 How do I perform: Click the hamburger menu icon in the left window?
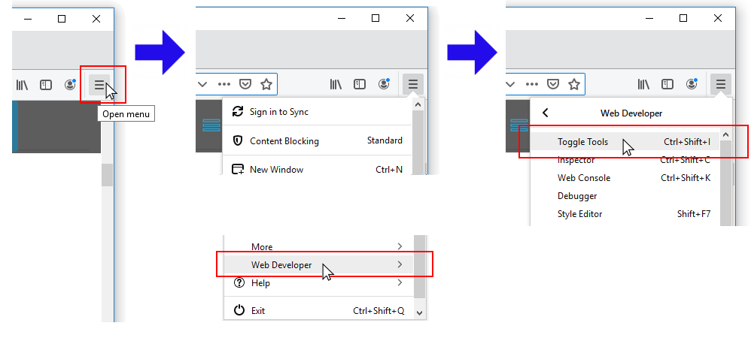tap(99, 85)
